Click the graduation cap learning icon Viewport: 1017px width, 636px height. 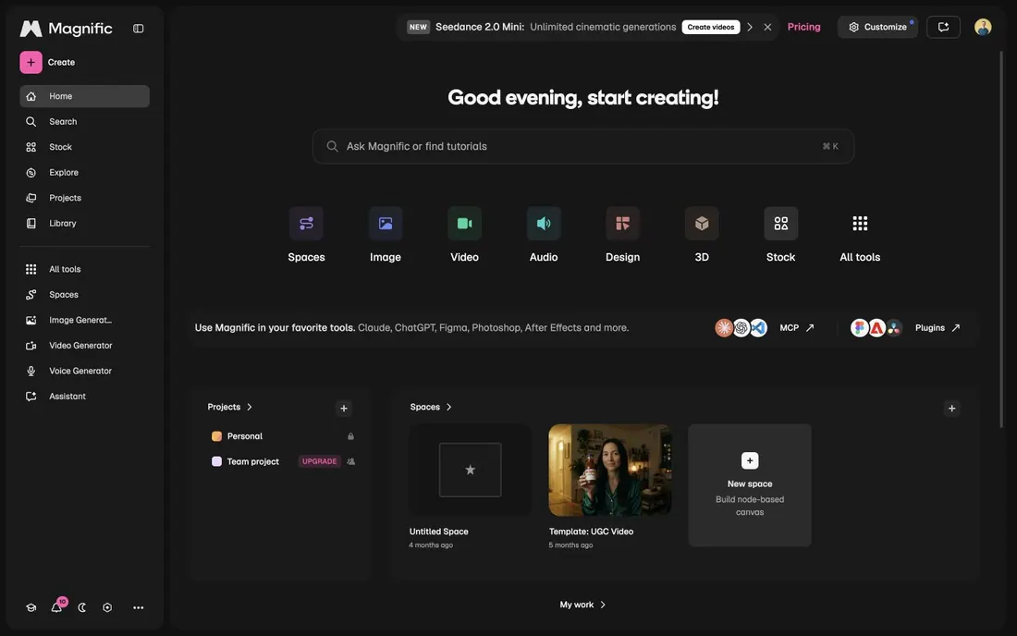(31, 607)
